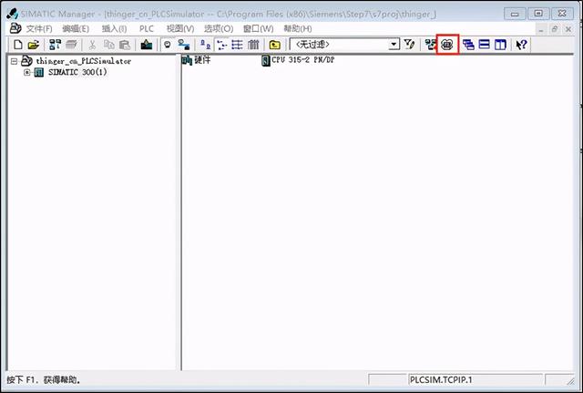583x393 pixels.
Task: Toggle the Online view icon
Action: [168, 45]
